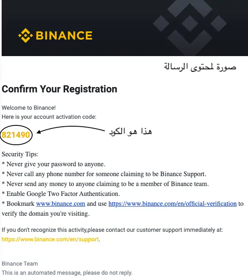The image size is (248, 278).
Task: Click the activation code 821490
Action: click(16, 135)
